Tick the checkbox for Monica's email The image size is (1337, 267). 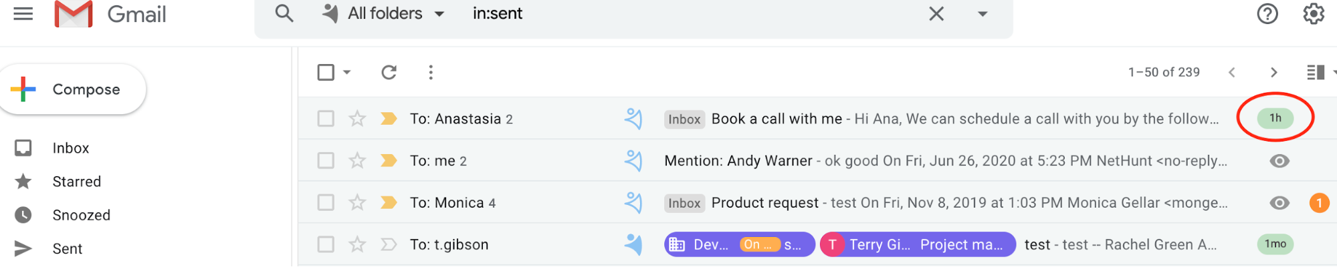coord(326,202)
